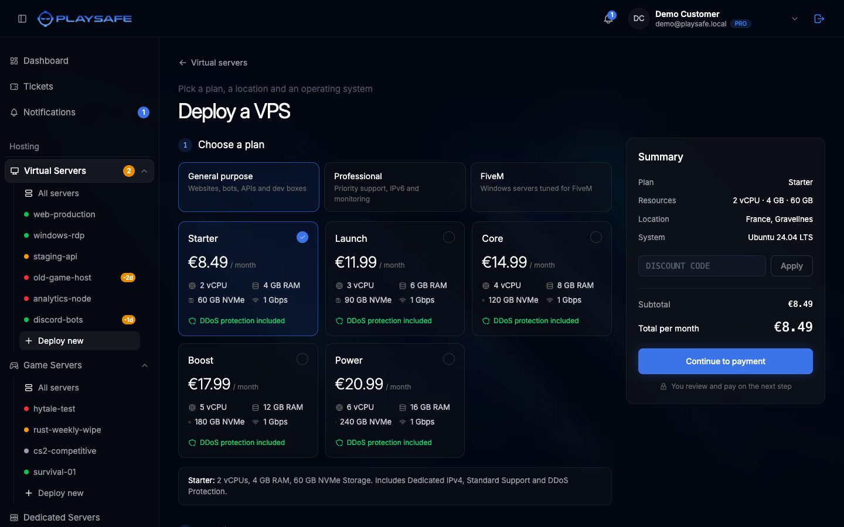Open Dashboard in the sidebar
844x527 pixels.
pyautogui.click(x=79, y=61)
